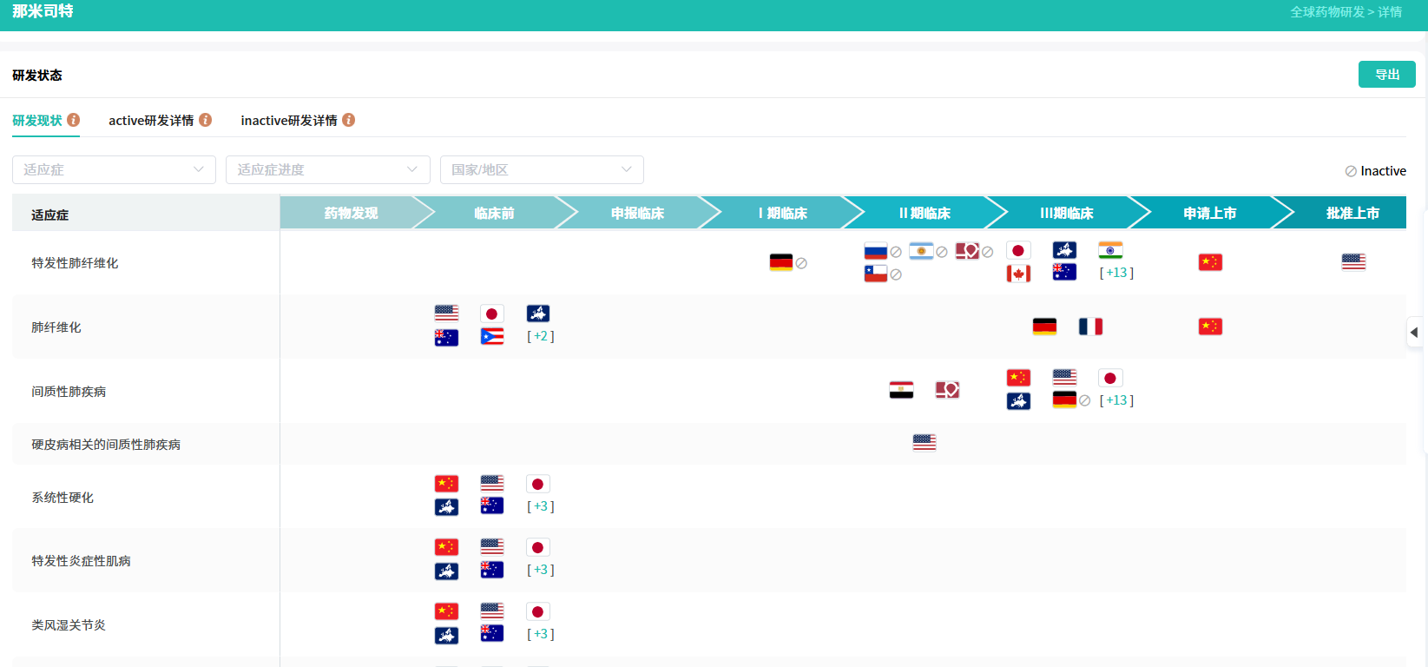Viewport: 1428px width, 667px height.
Task: Go to 全球药物研发 in breadcrumb
Action: tap(1327, 12)
